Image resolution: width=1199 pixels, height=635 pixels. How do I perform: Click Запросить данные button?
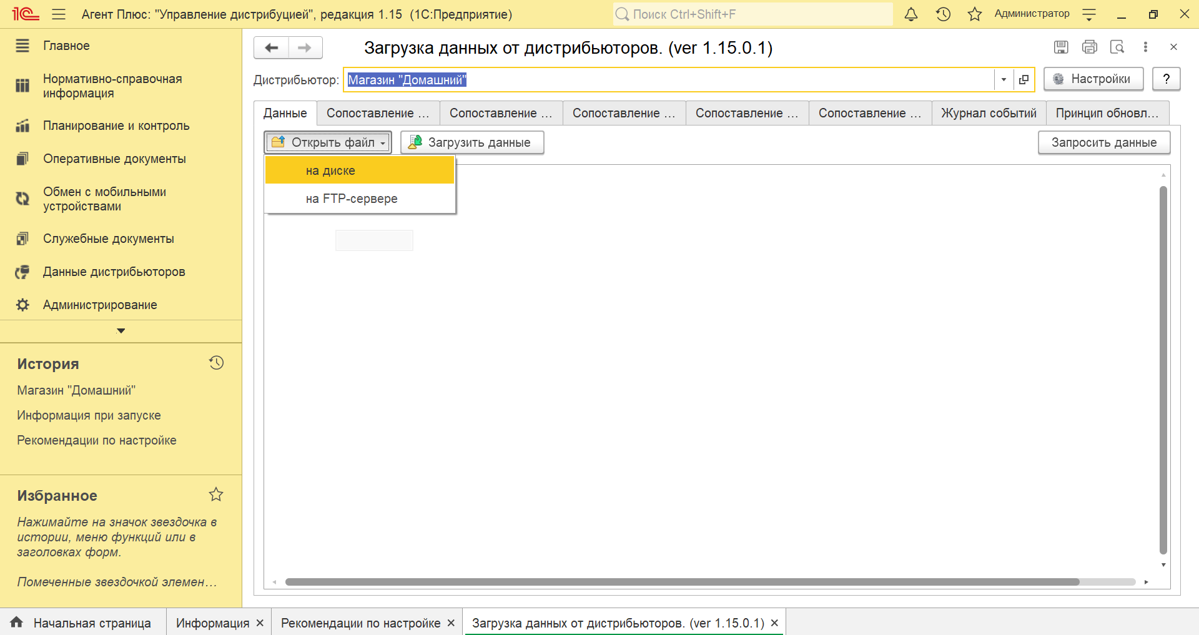click(1104, 142)
